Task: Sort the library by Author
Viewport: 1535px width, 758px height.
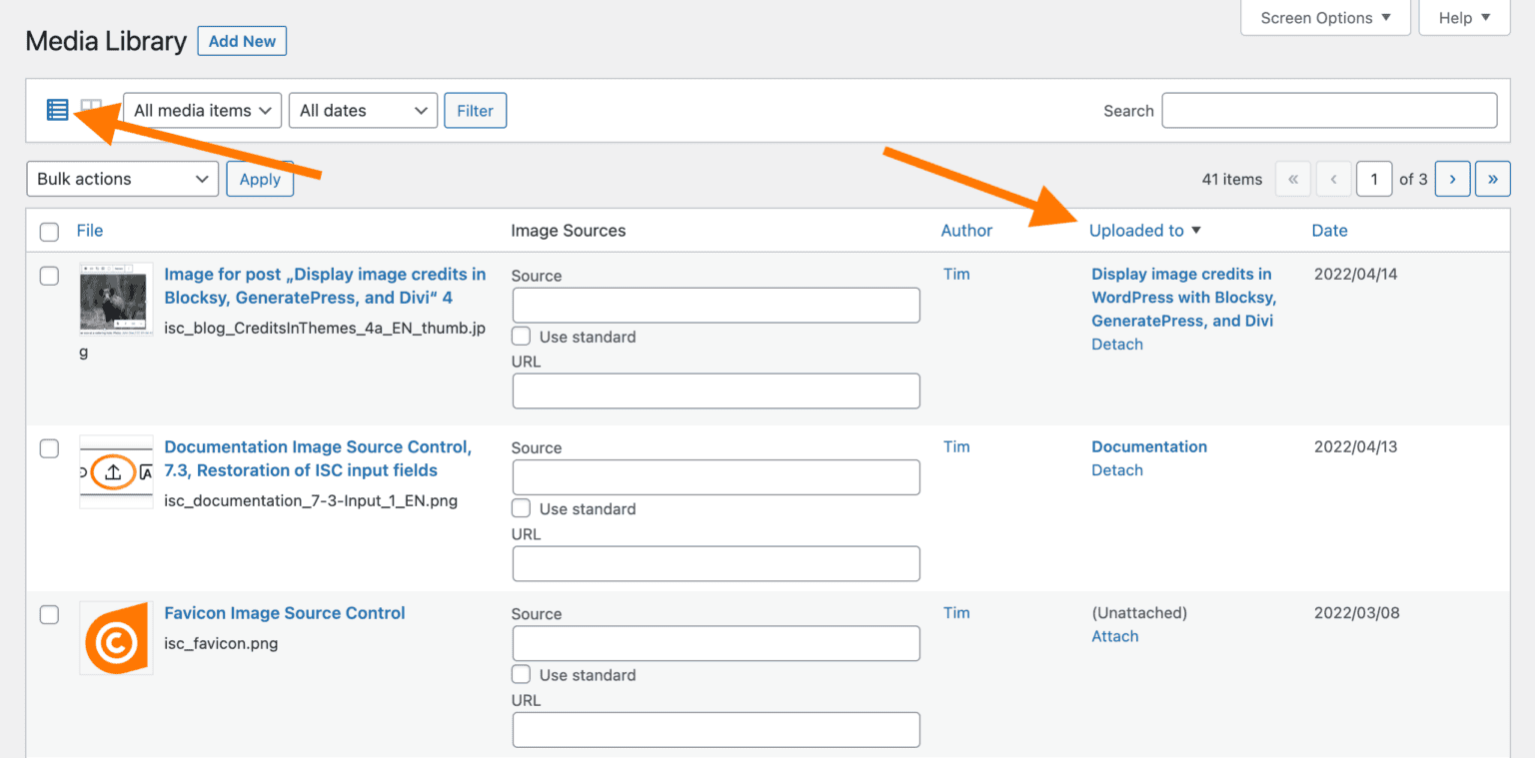Action: pyautogui.click(x=965, y=230)
